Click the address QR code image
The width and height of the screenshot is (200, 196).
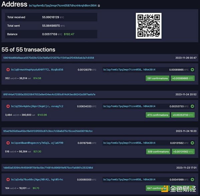click(x=149, y=25)
